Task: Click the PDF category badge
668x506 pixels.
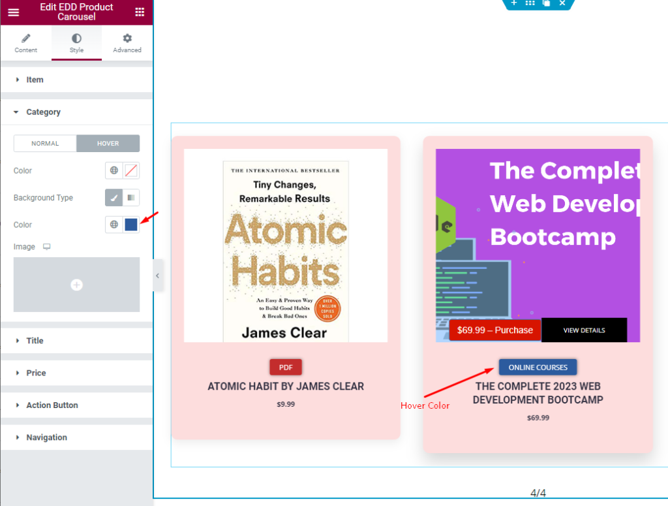Action: tap(286, 368)
